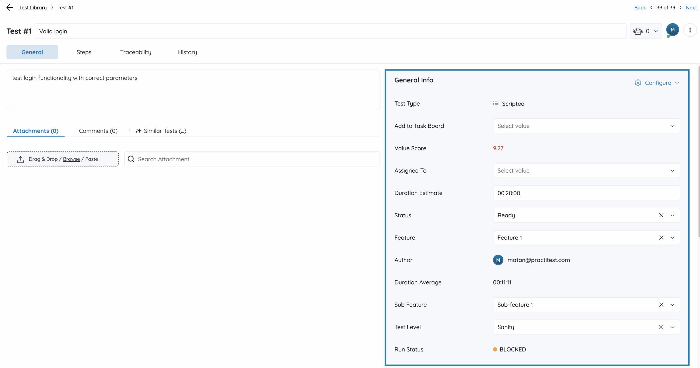Screen dimensions: 700x368
Task: Click the author M avatar next to email
Action: coord(498,260)
